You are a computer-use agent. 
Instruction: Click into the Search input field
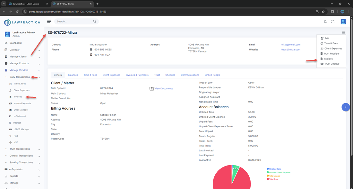pyautogui.click(x=74, y=22)
